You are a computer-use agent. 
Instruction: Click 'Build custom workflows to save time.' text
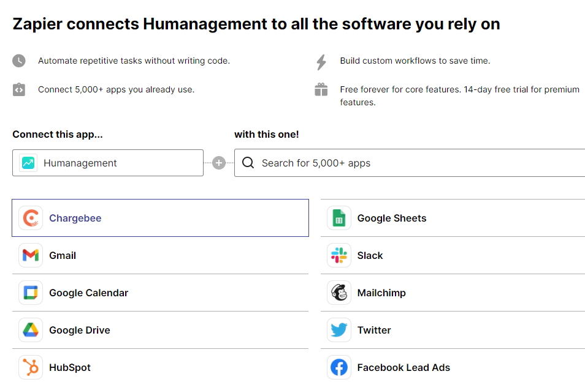coord(415,61)
